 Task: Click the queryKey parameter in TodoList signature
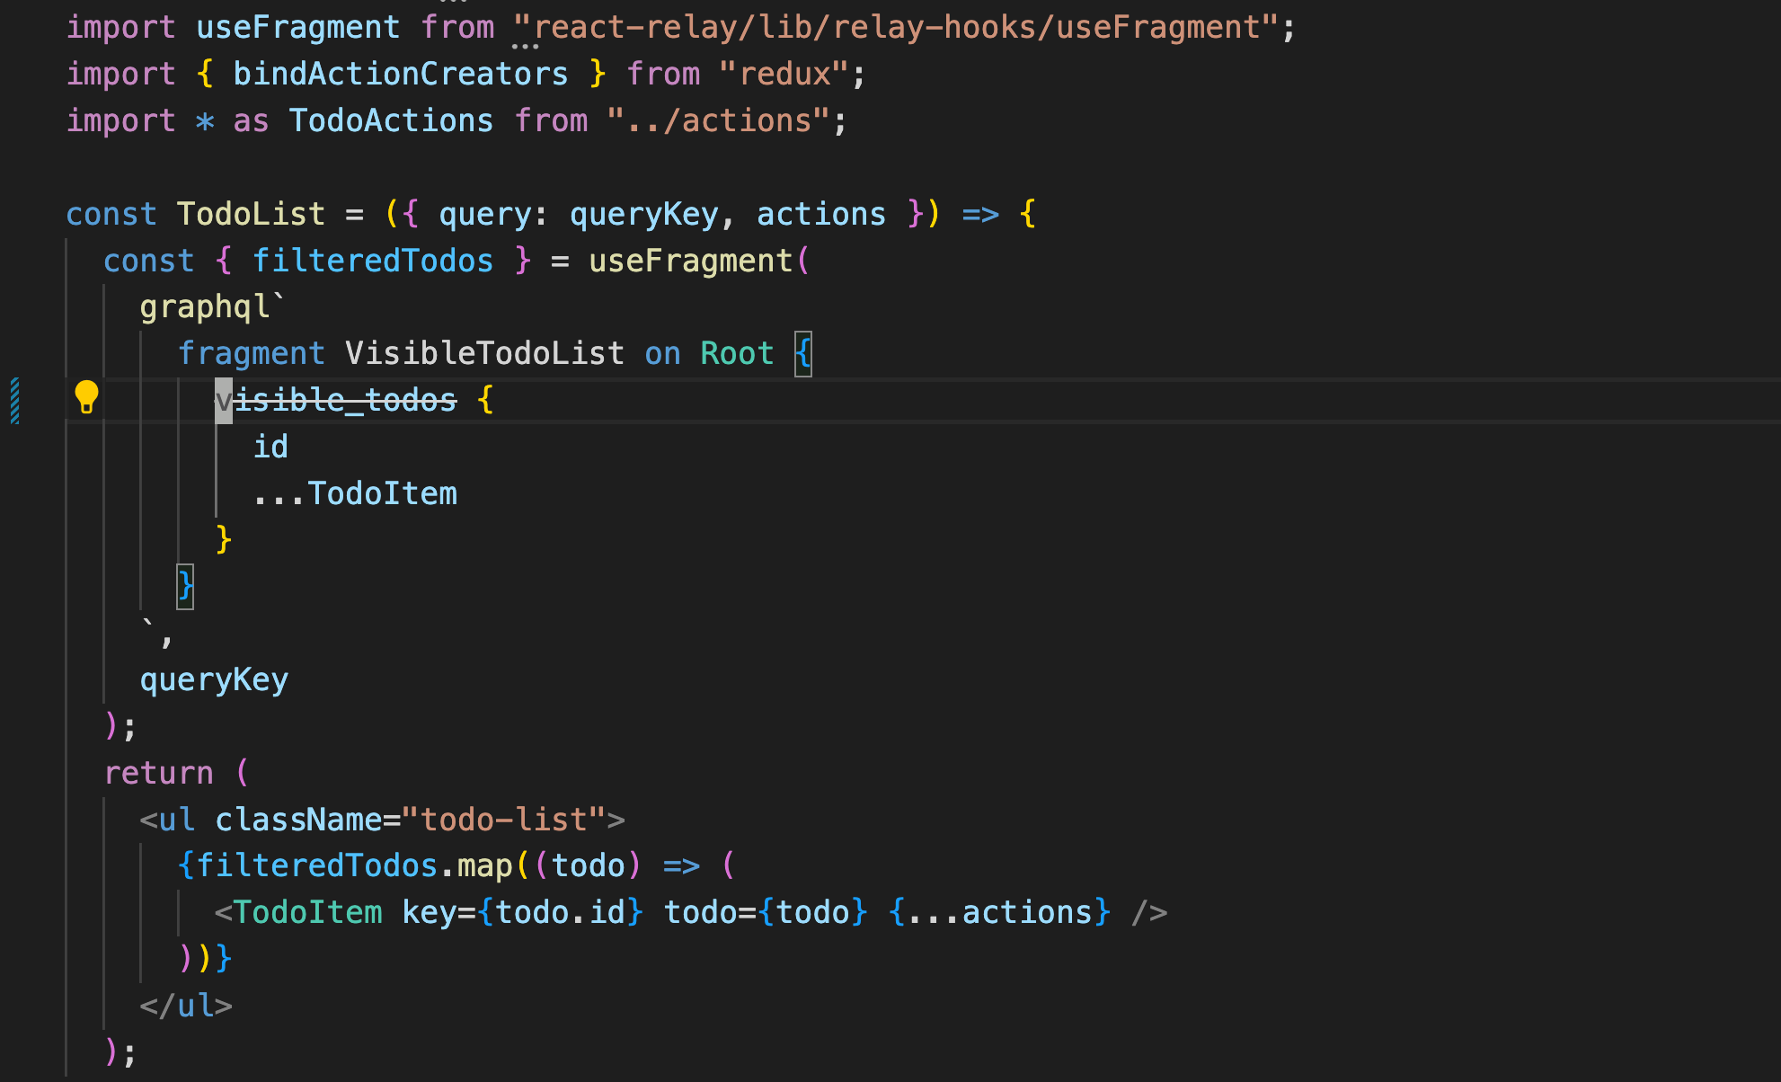tap(644, 214)
